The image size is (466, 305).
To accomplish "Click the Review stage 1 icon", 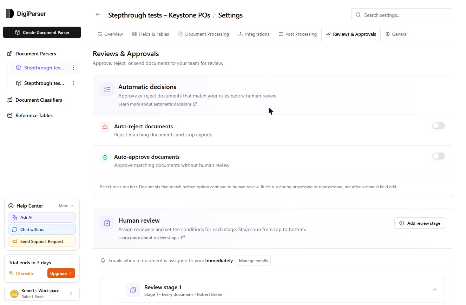I will [x=133, y=290].
